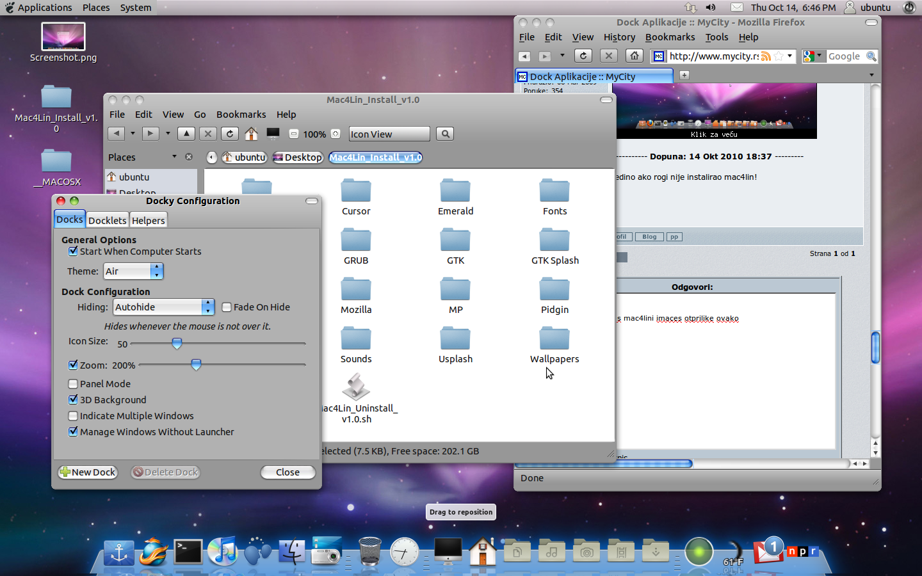Click the Gmail icon in the dock
Image resolution: width=922 pixels, height=576 pixels.
click(768, 550)
